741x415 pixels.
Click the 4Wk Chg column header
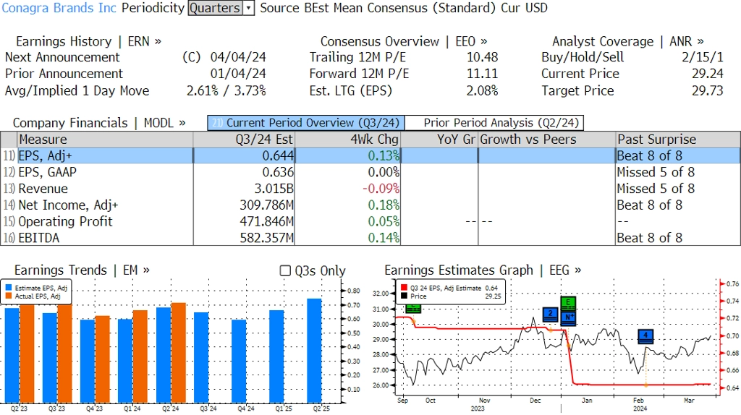(348, 140)
